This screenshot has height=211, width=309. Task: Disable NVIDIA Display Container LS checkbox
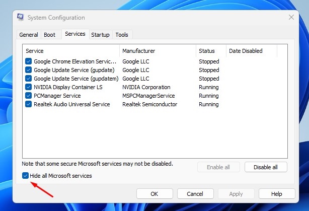[x=29, y=87]
